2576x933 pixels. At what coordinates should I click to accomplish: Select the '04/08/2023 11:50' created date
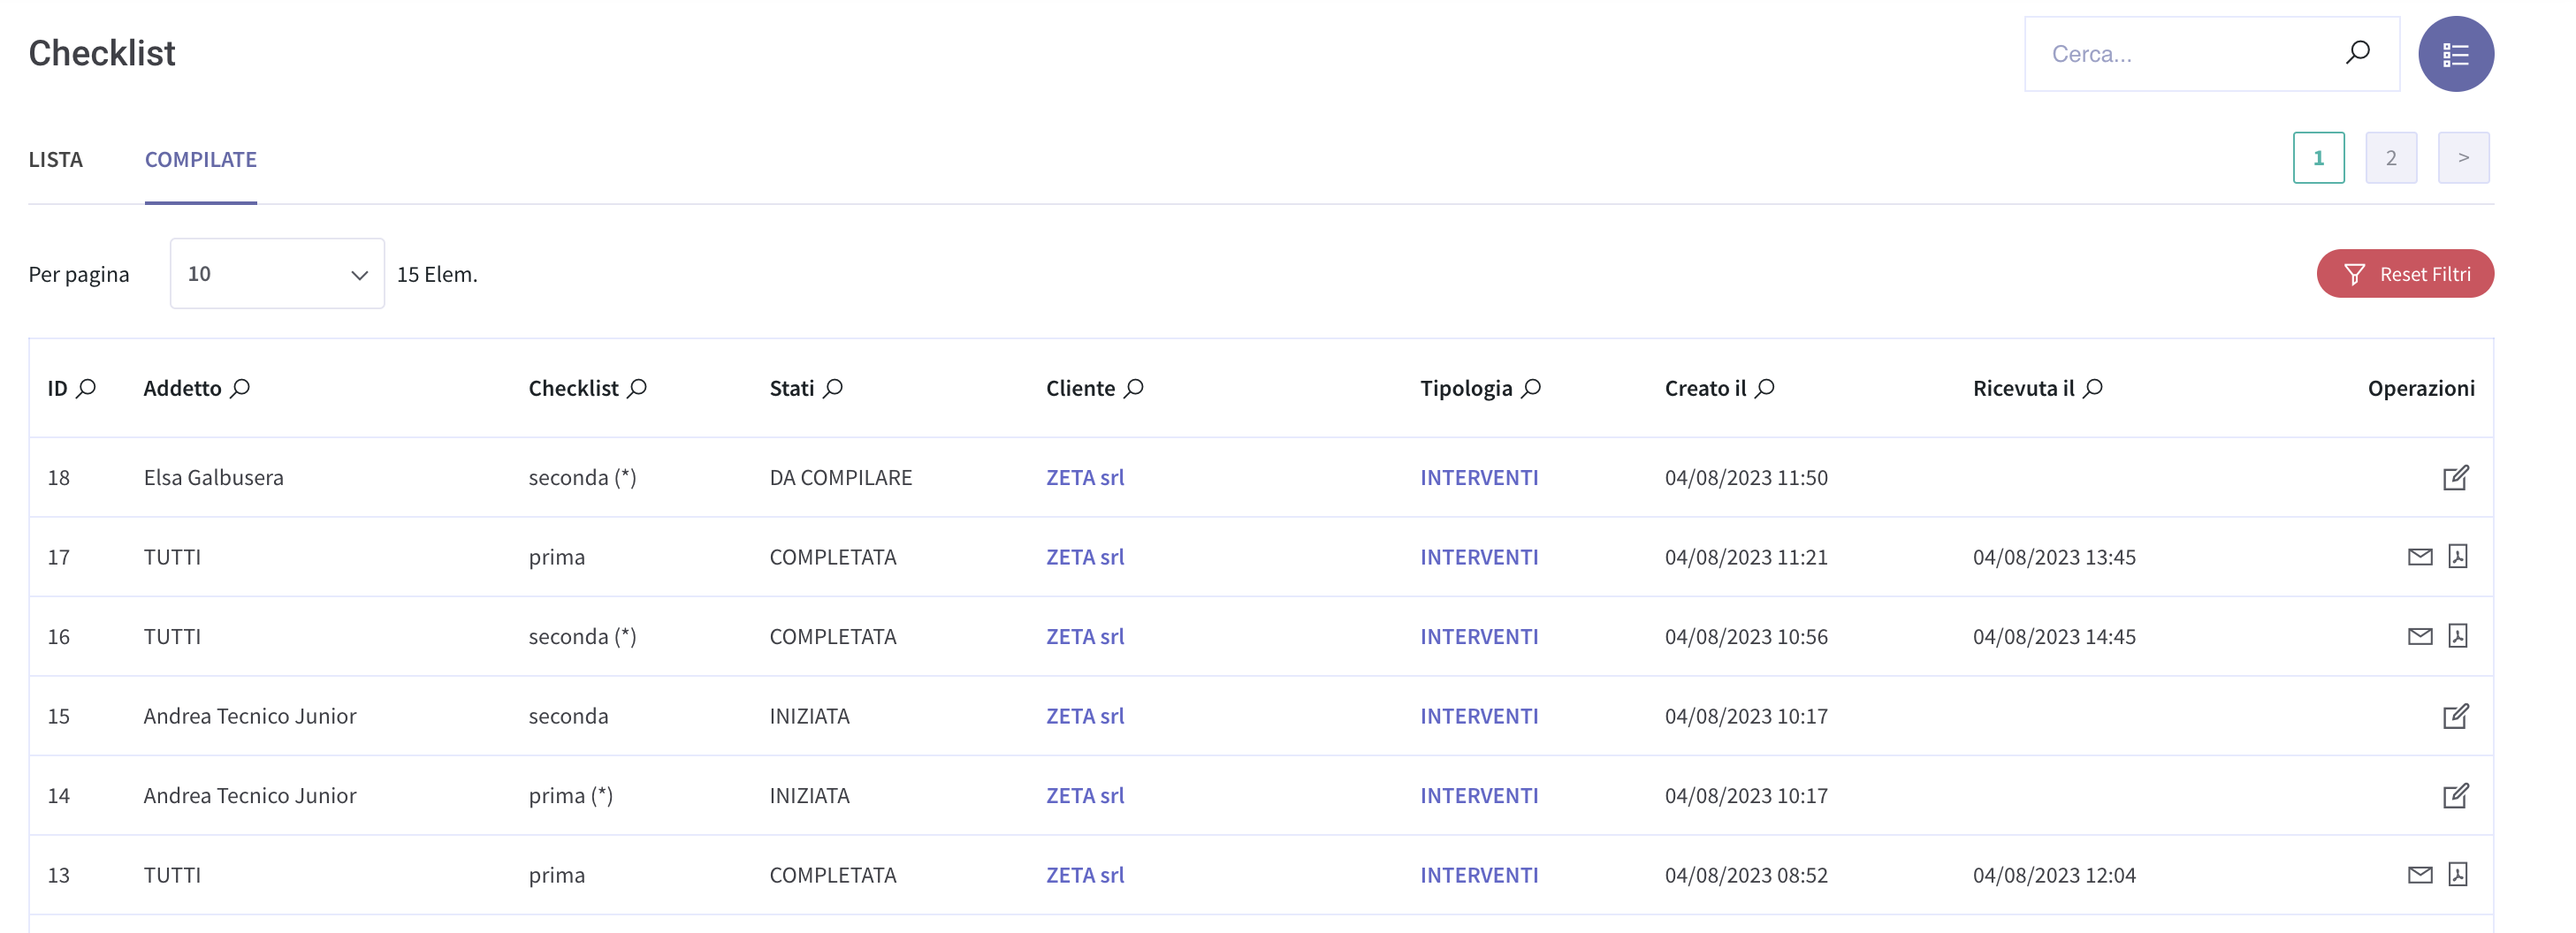click(1746, 477)
